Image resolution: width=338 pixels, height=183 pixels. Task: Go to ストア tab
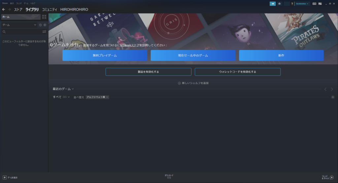(18, 10)
